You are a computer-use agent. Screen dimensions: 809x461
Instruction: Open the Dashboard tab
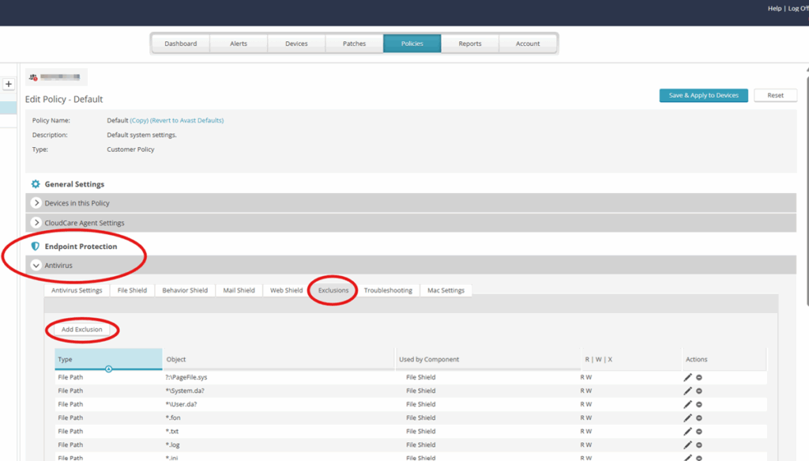pyautogui.click(x=181, y=43)
